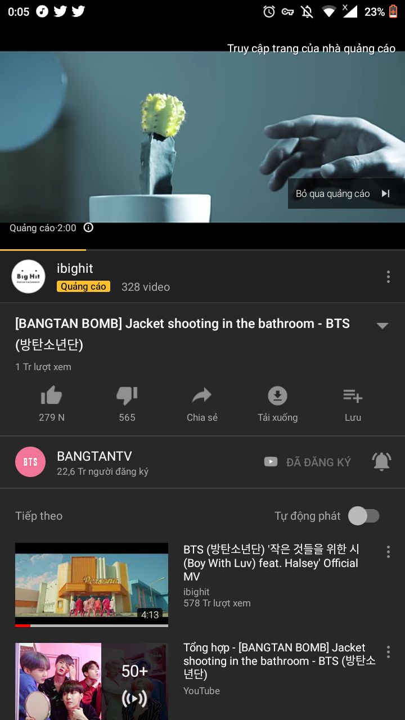Click the yellow ad progress bar

43,249
